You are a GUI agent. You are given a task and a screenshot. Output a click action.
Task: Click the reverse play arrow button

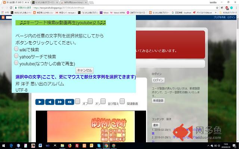click(50, 102)
